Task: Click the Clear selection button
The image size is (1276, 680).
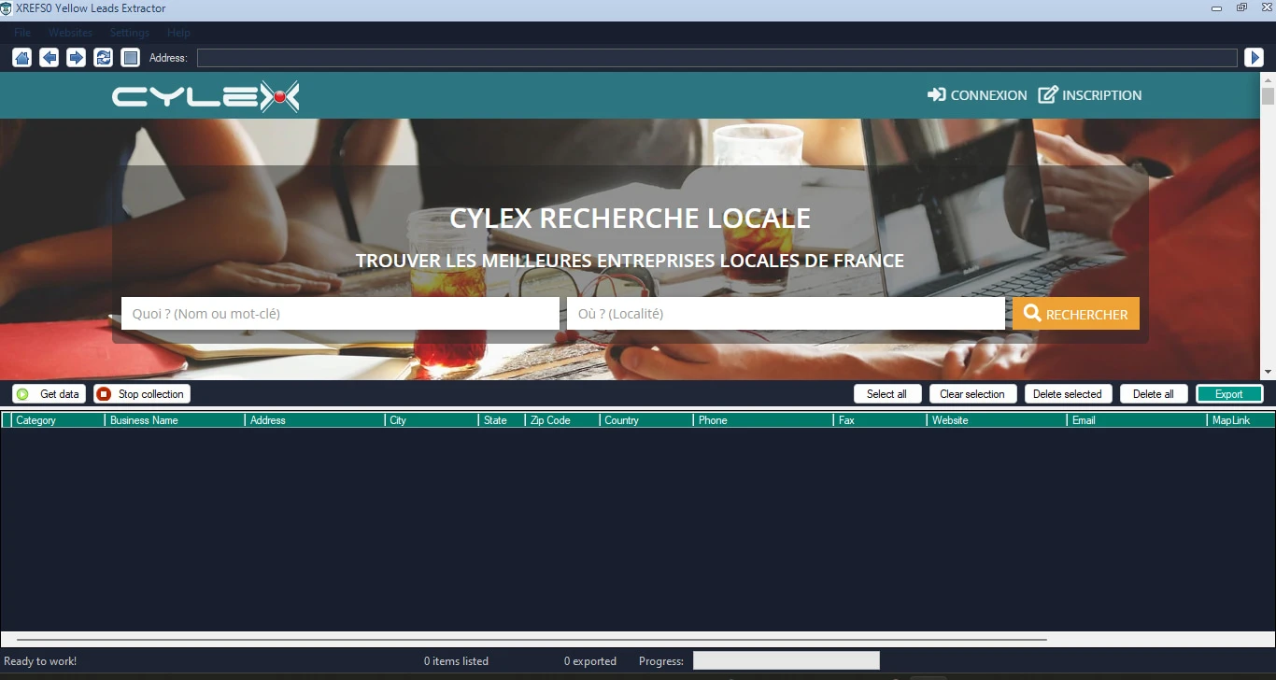Action: coord(972,394)
